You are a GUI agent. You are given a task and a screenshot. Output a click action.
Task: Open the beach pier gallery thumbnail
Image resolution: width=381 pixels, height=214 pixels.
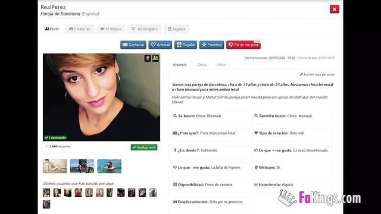pos(82,166)
